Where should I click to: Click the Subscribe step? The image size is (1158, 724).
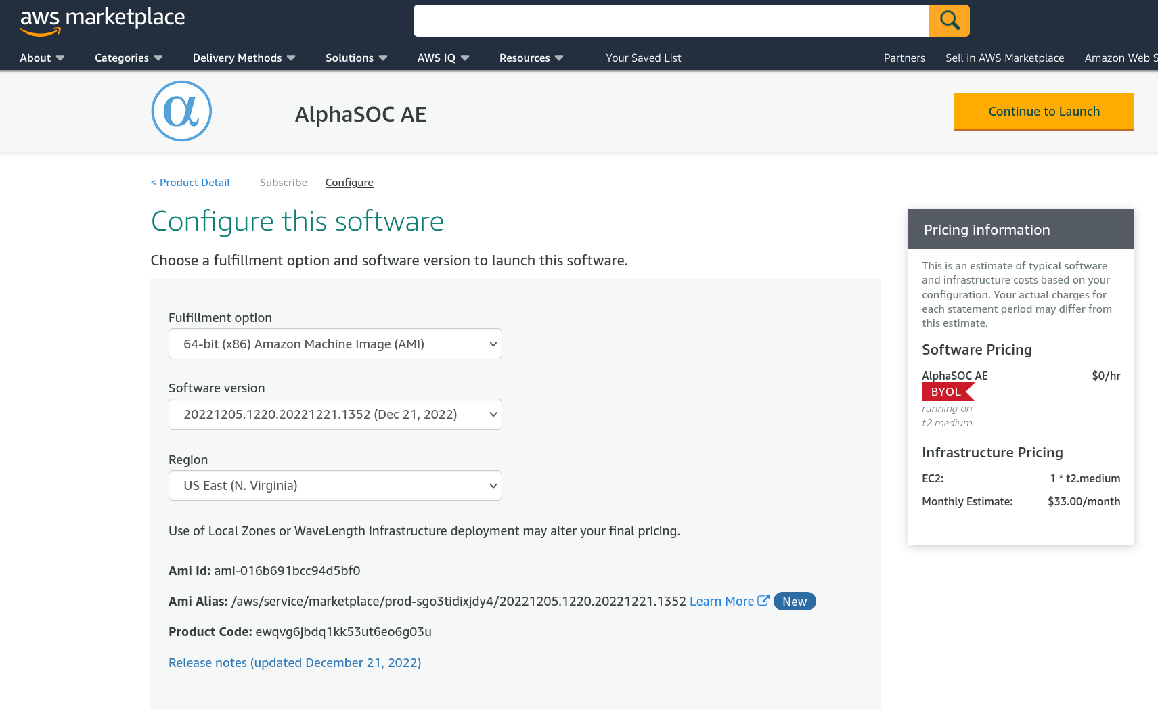click(284, 183)
